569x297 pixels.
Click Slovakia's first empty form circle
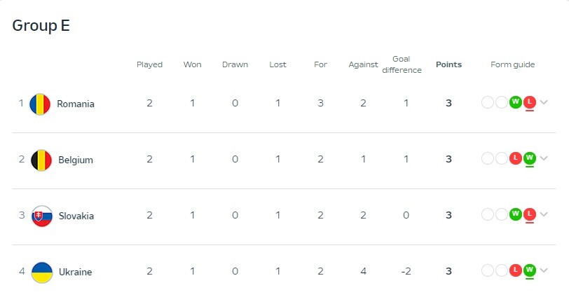487,214
